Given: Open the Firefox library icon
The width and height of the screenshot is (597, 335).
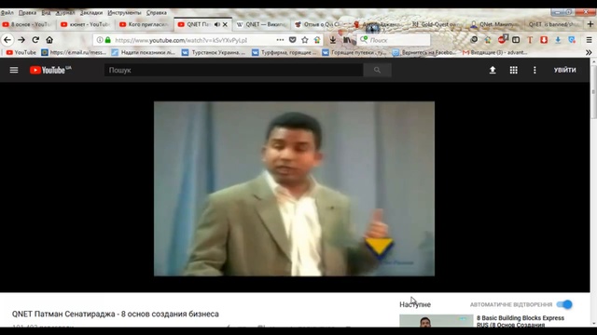Looking at the screenshot, I should pyautogui.click(x=347, y=40).
